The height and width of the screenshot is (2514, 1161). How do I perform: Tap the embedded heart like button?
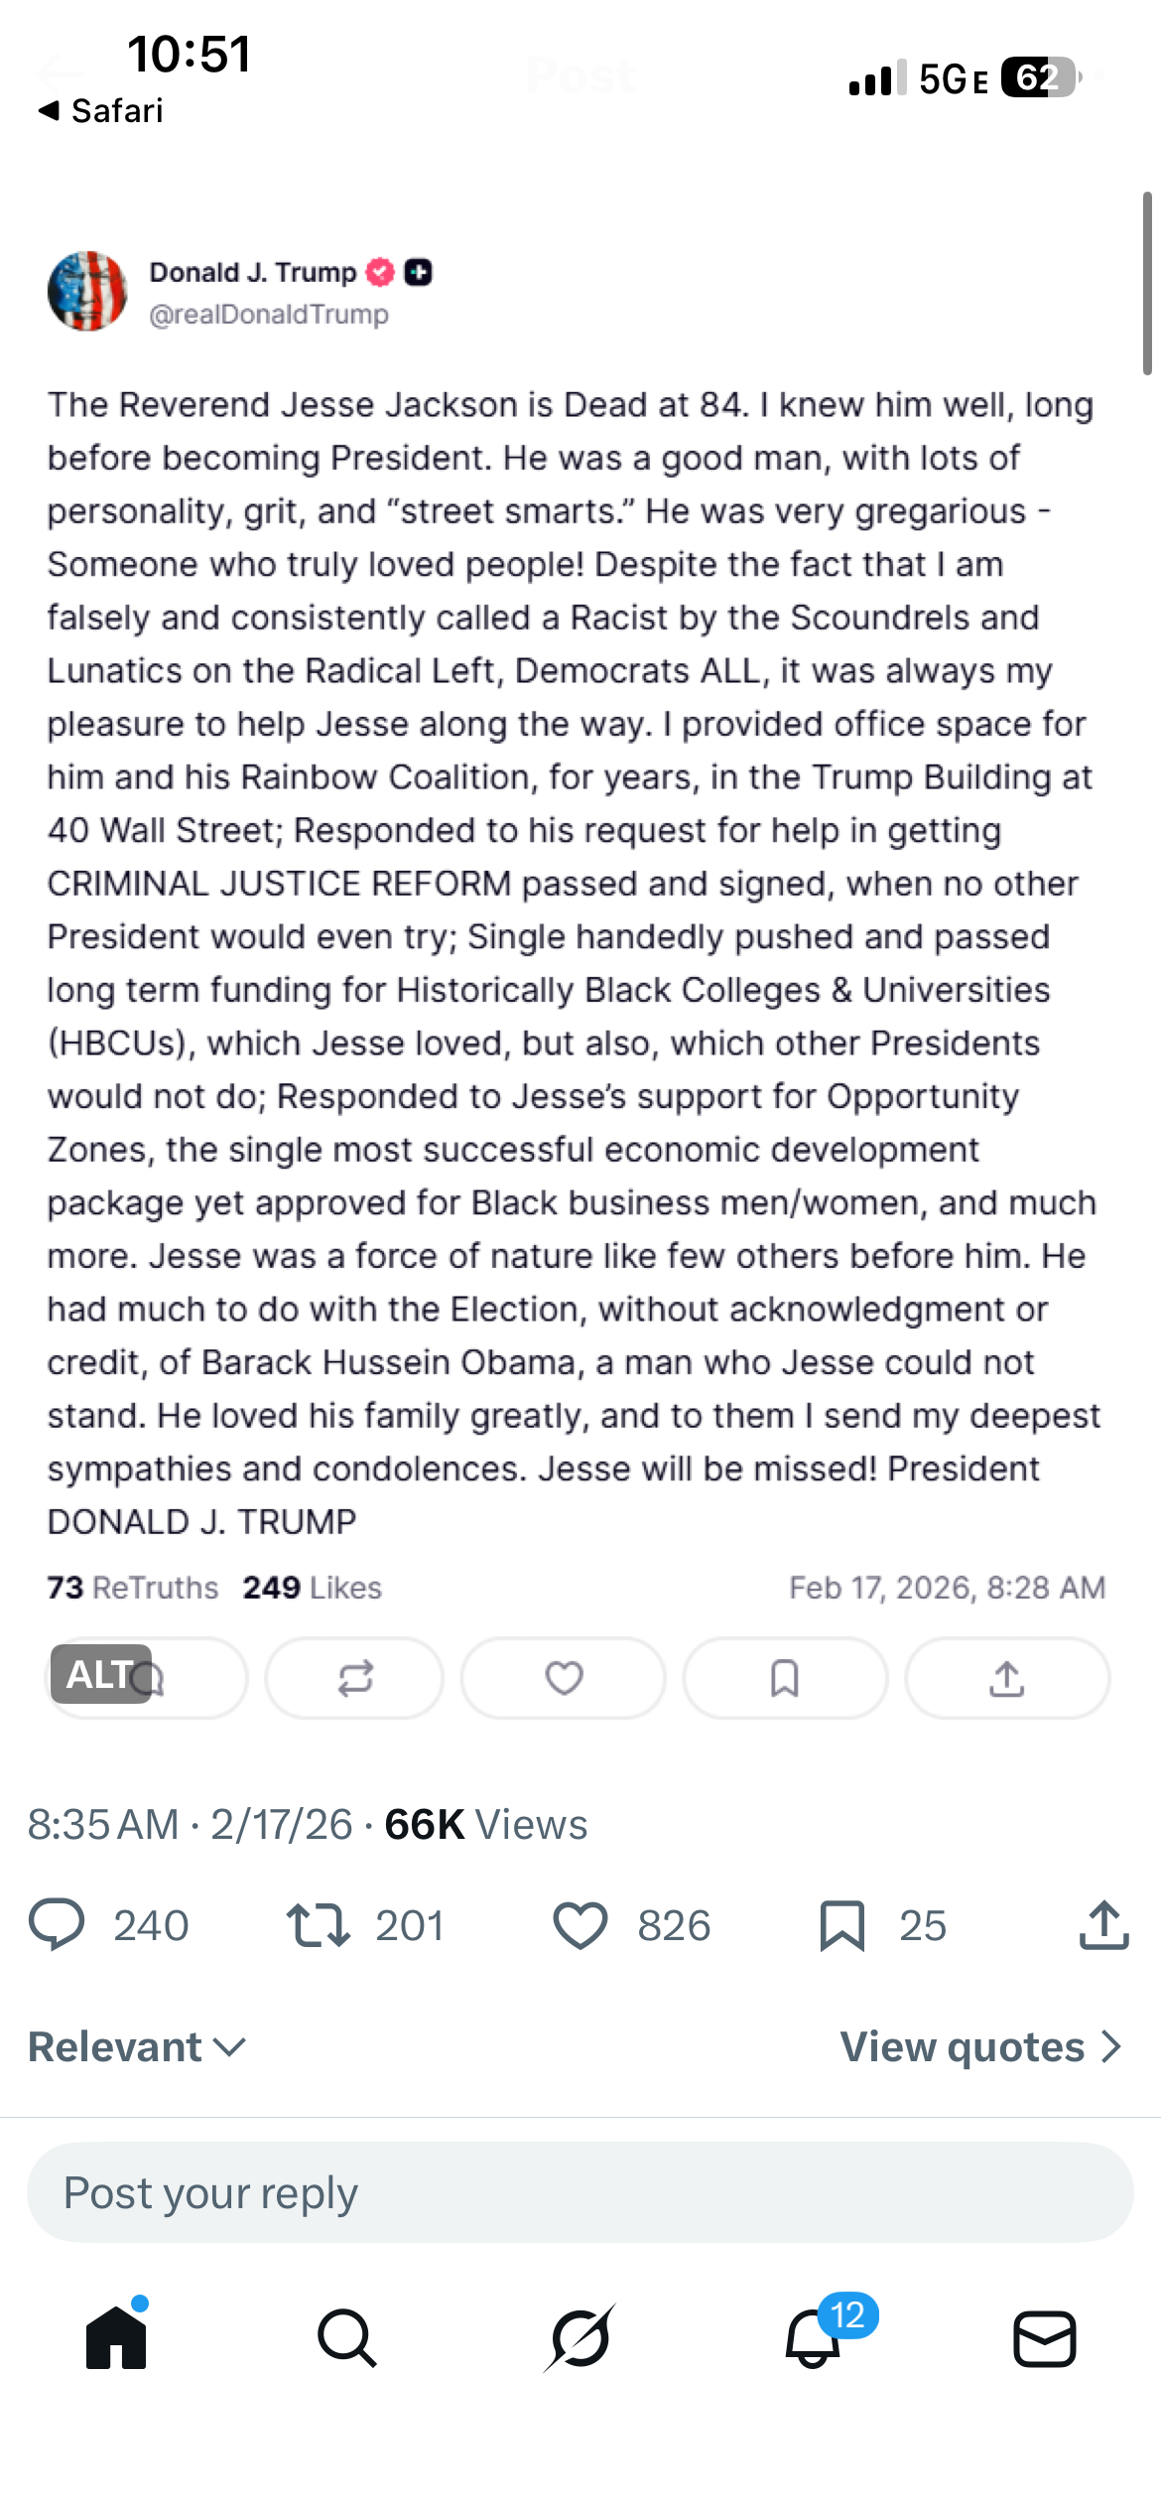pyautogui.click(x=564, y=1678)
